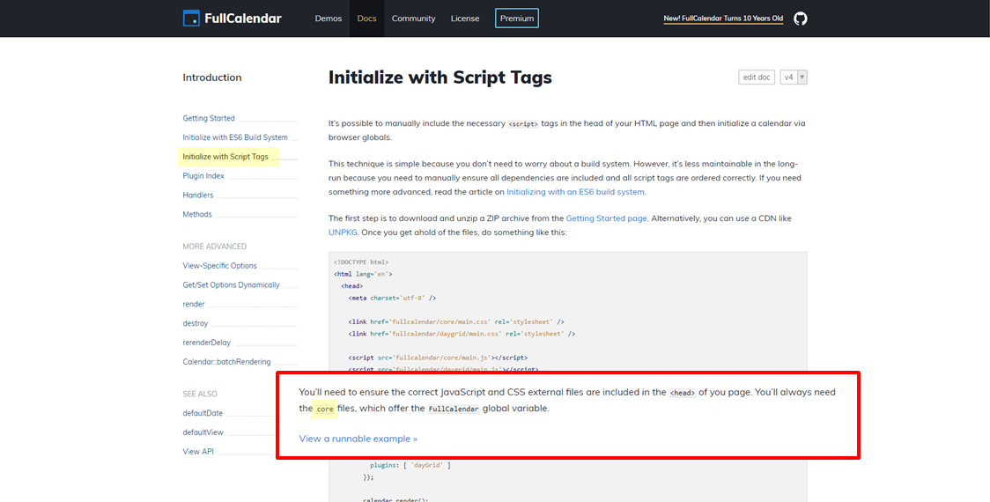Open the View API doc link

(199, 452)
